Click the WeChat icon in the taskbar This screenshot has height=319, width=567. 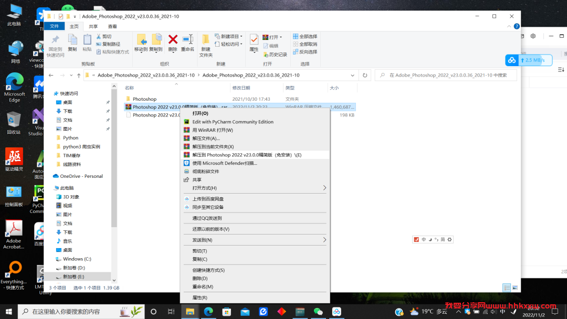tap(318, 312)
